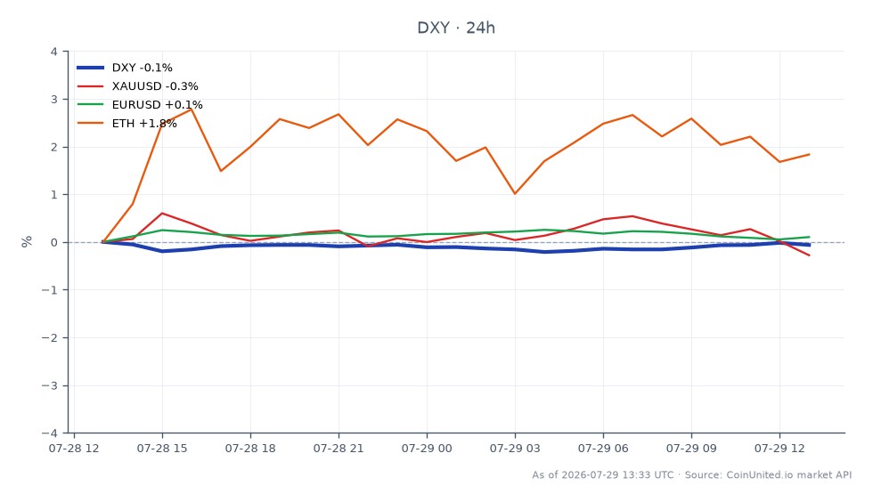Click the chart title DXY · 24h

tap(456, 28)
